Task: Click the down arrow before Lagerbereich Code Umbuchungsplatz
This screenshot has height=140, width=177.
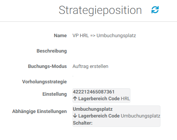Action: tap(75, 116)
